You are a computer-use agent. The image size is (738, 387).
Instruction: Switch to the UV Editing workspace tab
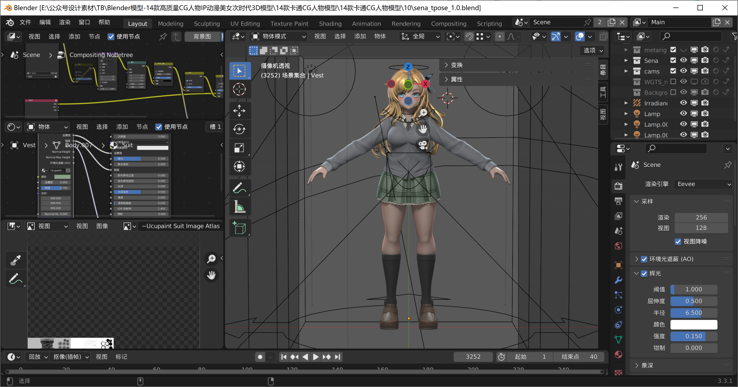tap(245, 24)
